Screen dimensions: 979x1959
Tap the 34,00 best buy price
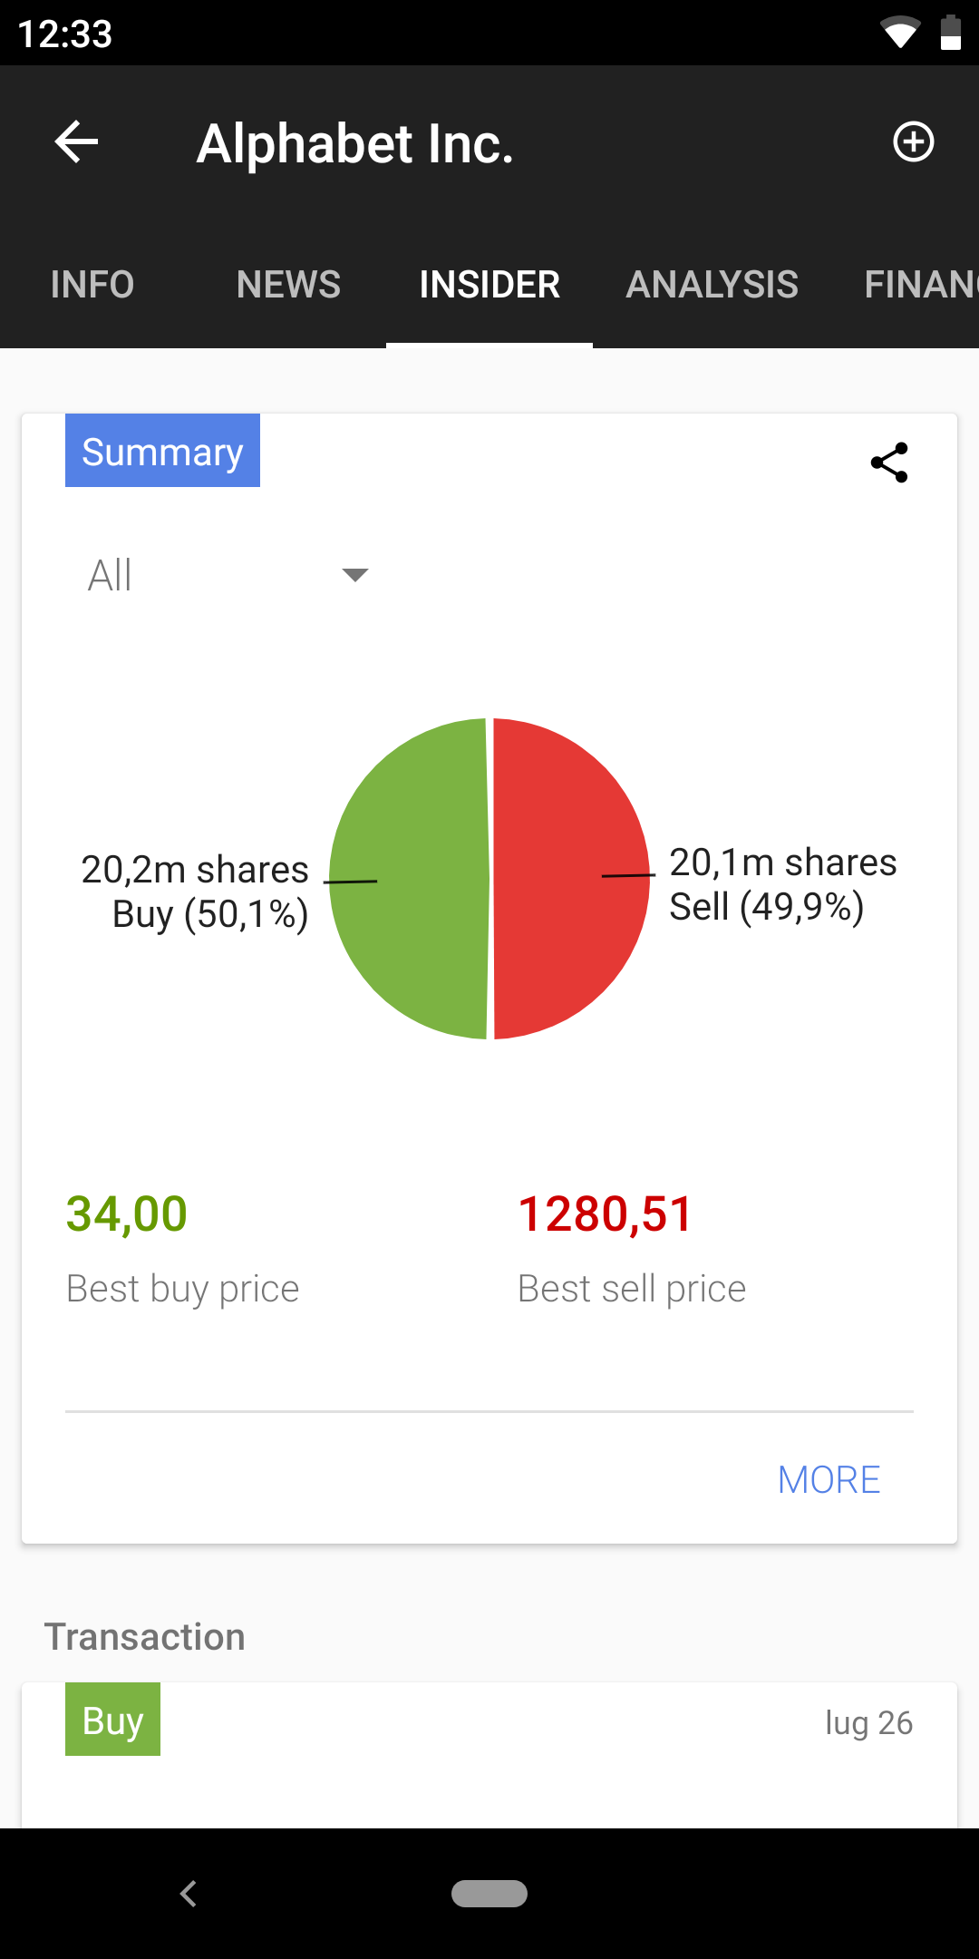(x=127, y=1213)
